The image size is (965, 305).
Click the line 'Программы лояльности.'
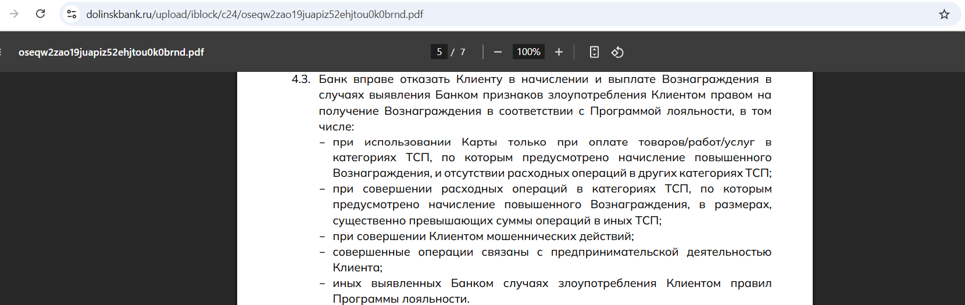(401, 299)
